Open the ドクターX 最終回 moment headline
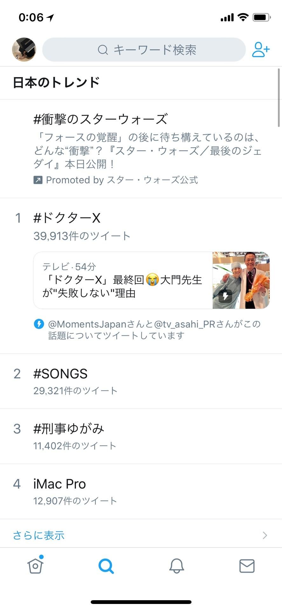 123,286
